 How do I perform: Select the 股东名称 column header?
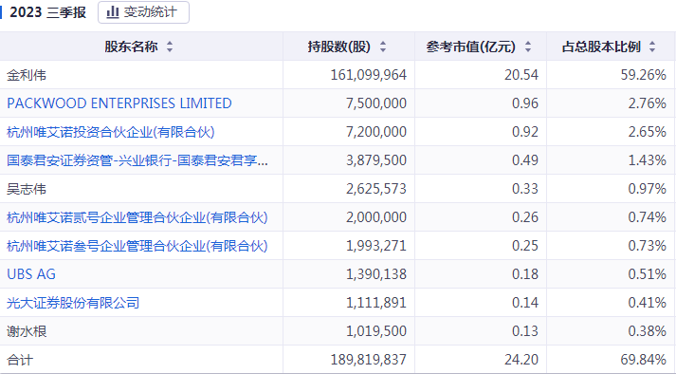[x=131, y=47]
